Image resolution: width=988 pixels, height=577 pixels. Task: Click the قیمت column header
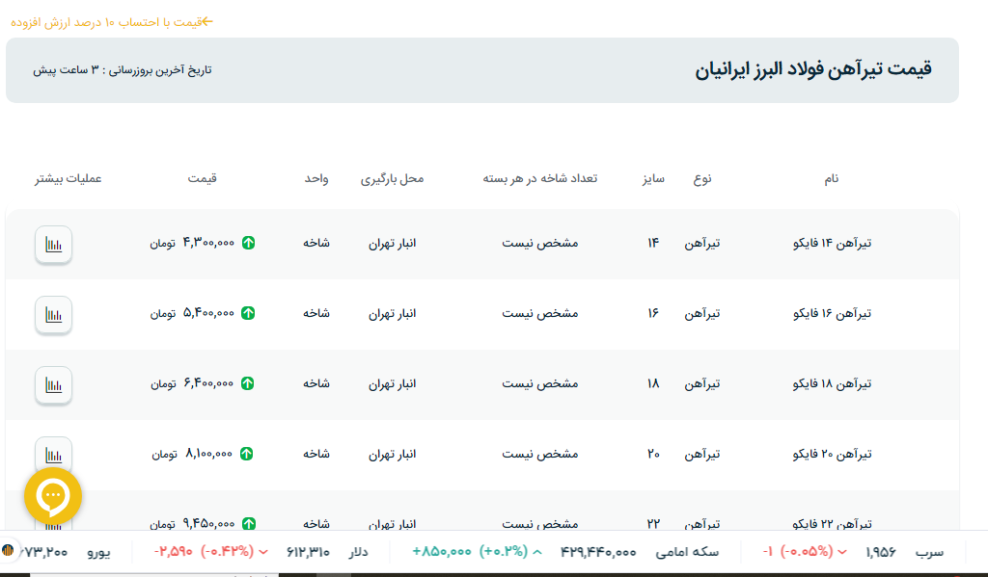click(x=202, y=179)
